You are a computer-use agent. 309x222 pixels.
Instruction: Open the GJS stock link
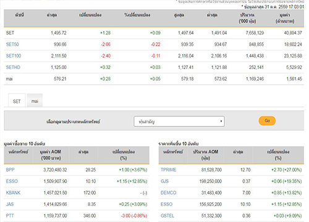click(x=164, y=181)
